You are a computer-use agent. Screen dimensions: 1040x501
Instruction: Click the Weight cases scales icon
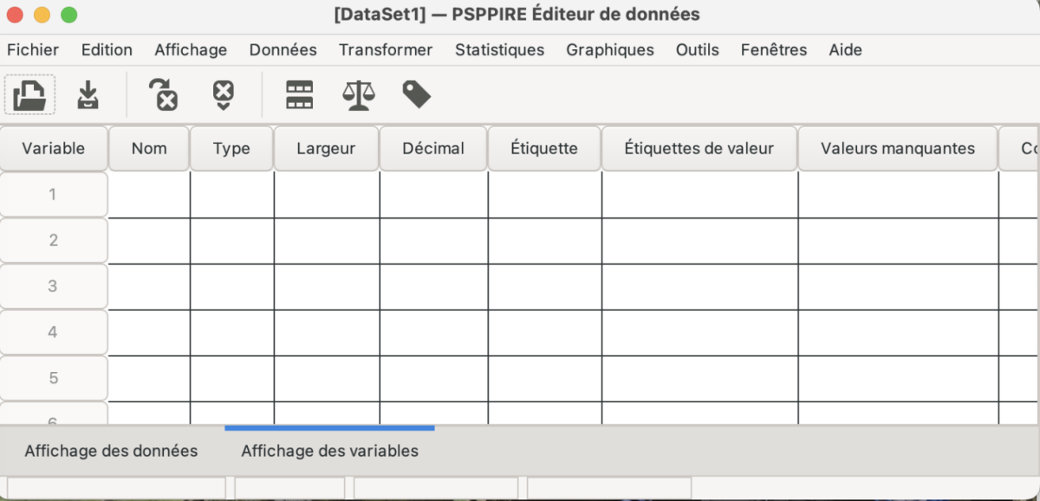tap(358, 94)
